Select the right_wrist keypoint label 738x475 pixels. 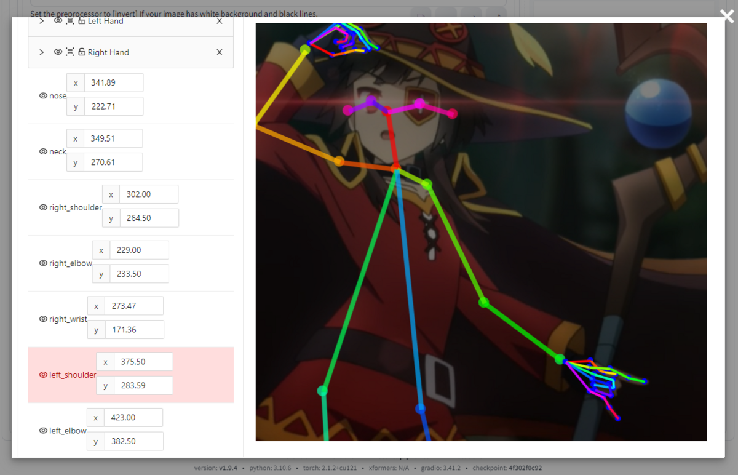pyautogui.click(x=68, y=319)
